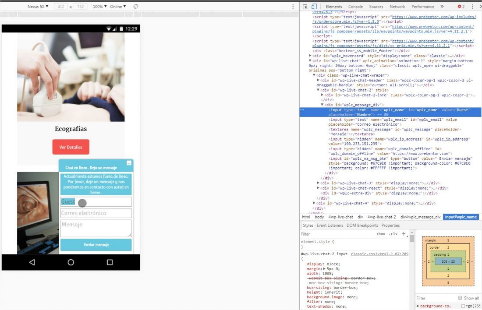
Task: Click the computed styles Filter input
Action: [x=435, y=298]
